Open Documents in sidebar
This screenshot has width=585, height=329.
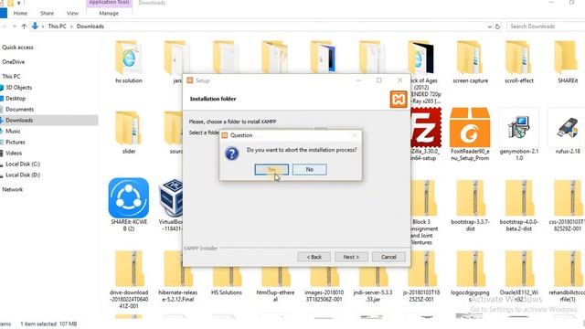19,110
